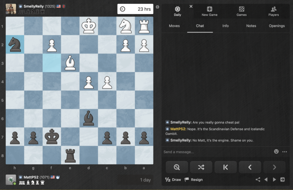The image size is (293, 190).
Task: Open the Openings tab
Action: (x=277, y=26)
